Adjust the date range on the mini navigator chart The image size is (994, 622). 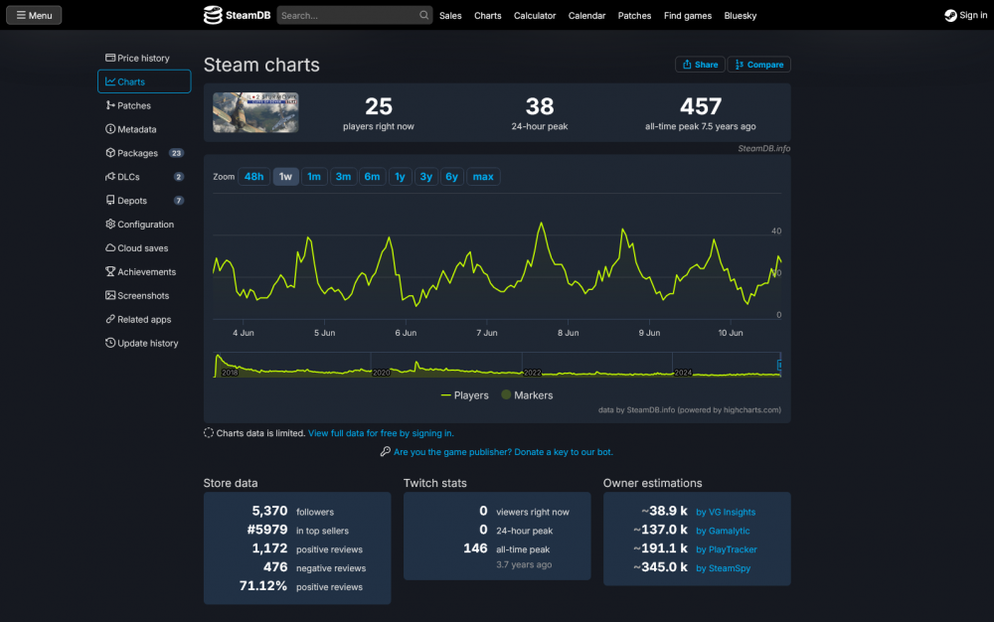(x=497, y=366)
